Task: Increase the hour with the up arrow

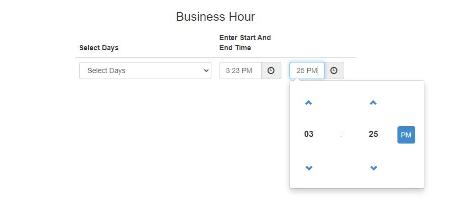Action: point(308,102)
